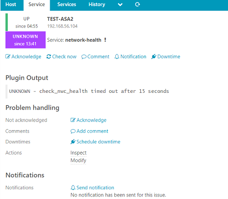Click the Acknowledge pencil icon in the top action row
The image size is (228, 199).
point(8,57)
